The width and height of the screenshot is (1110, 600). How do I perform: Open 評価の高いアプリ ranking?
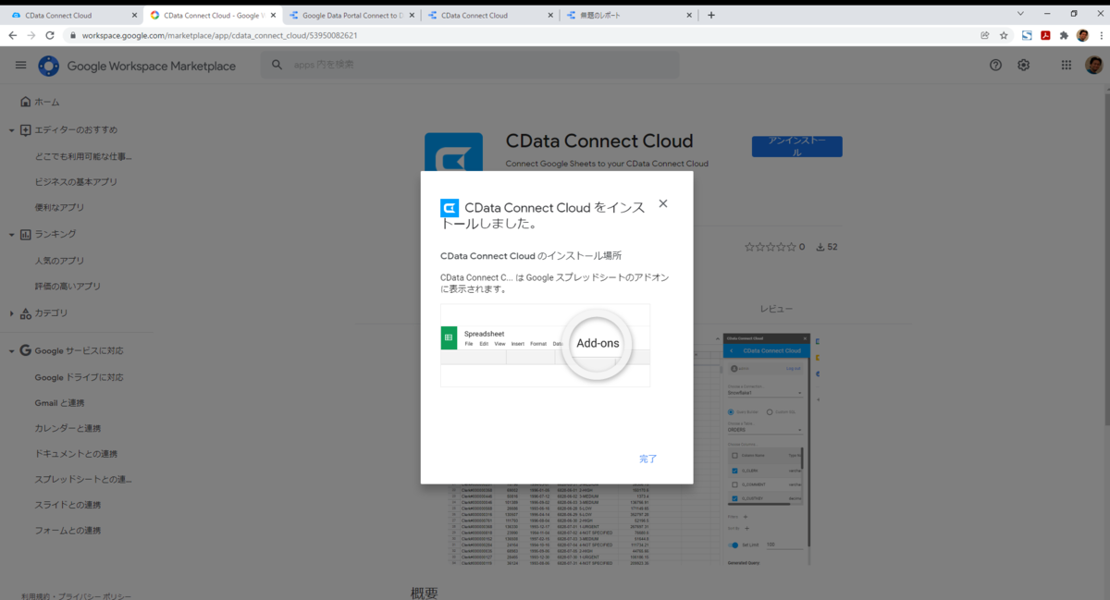point(68,287)
